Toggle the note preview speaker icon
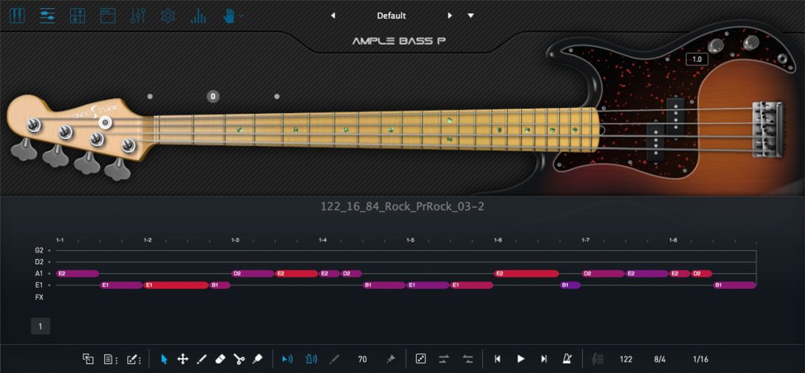 [288, 359]
